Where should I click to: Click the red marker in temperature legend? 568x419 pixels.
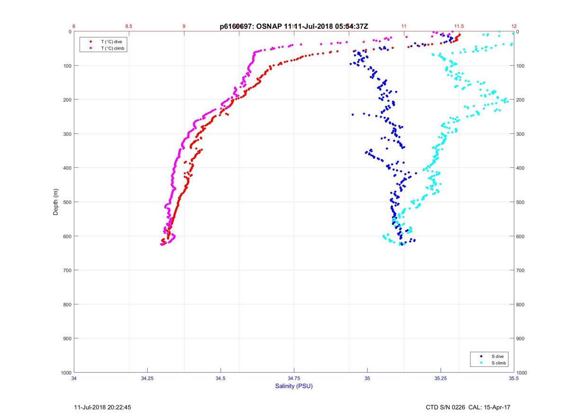[x=90, y=42]
